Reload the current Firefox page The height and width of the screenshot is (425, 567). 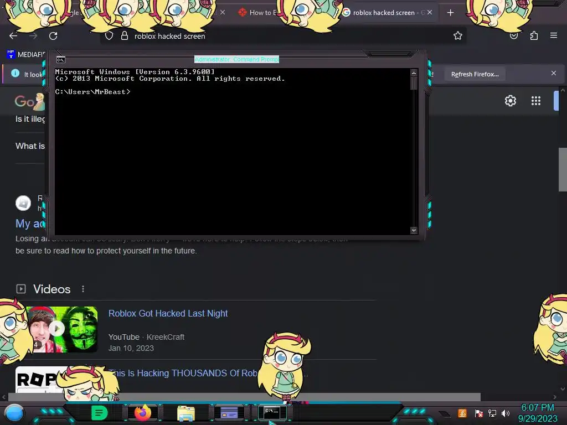pos(53,36)
